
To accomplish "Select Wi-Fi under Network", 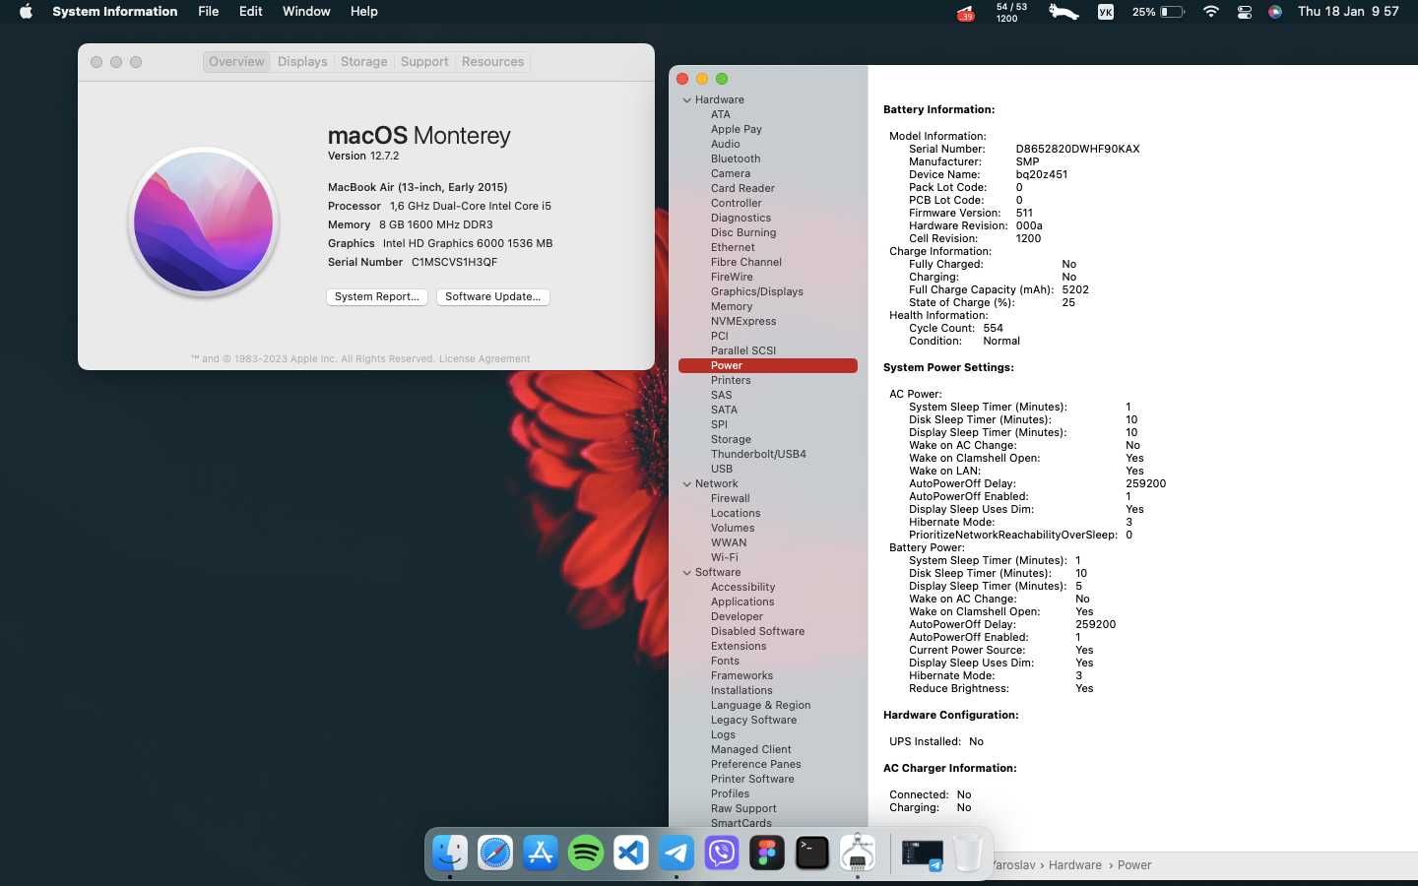I will point(725,557).
